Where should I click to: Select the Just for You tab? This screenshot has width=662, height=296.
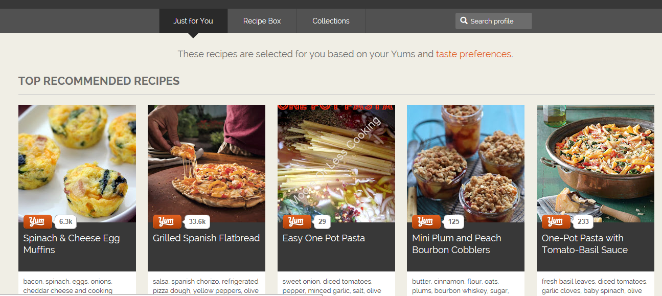coord(193,21)
